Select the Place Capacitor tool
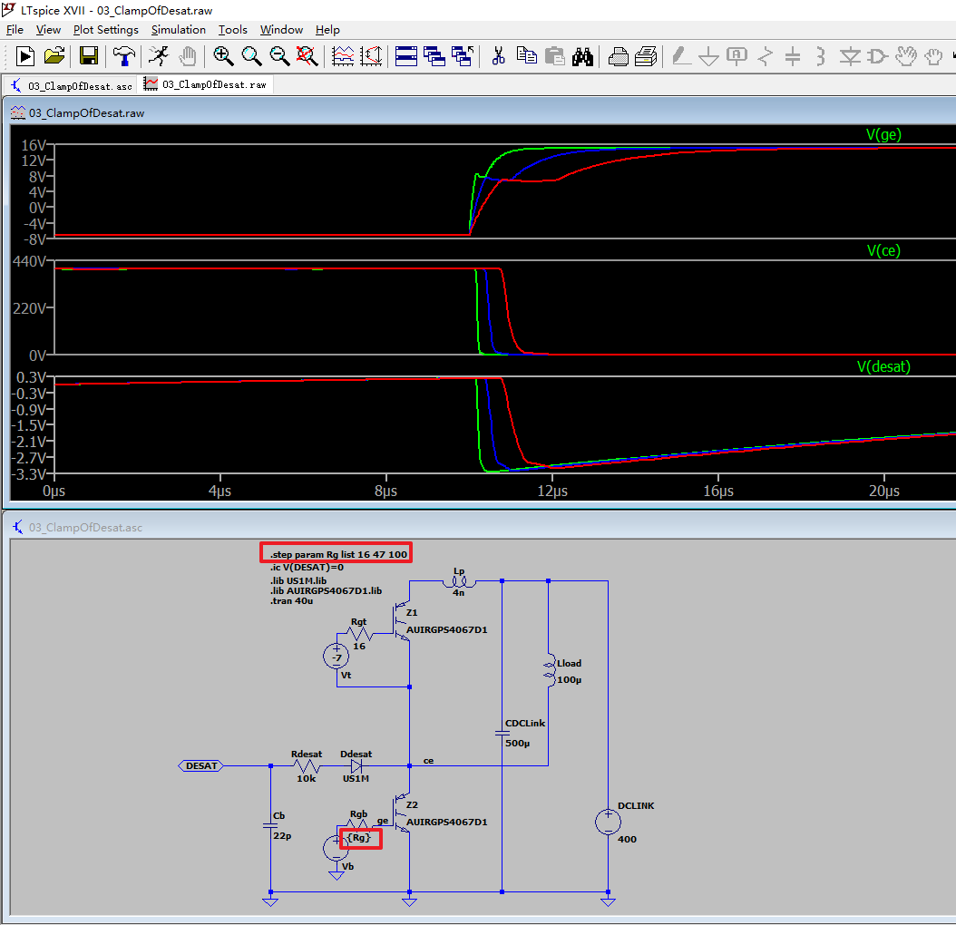 [x=793, y=56]
